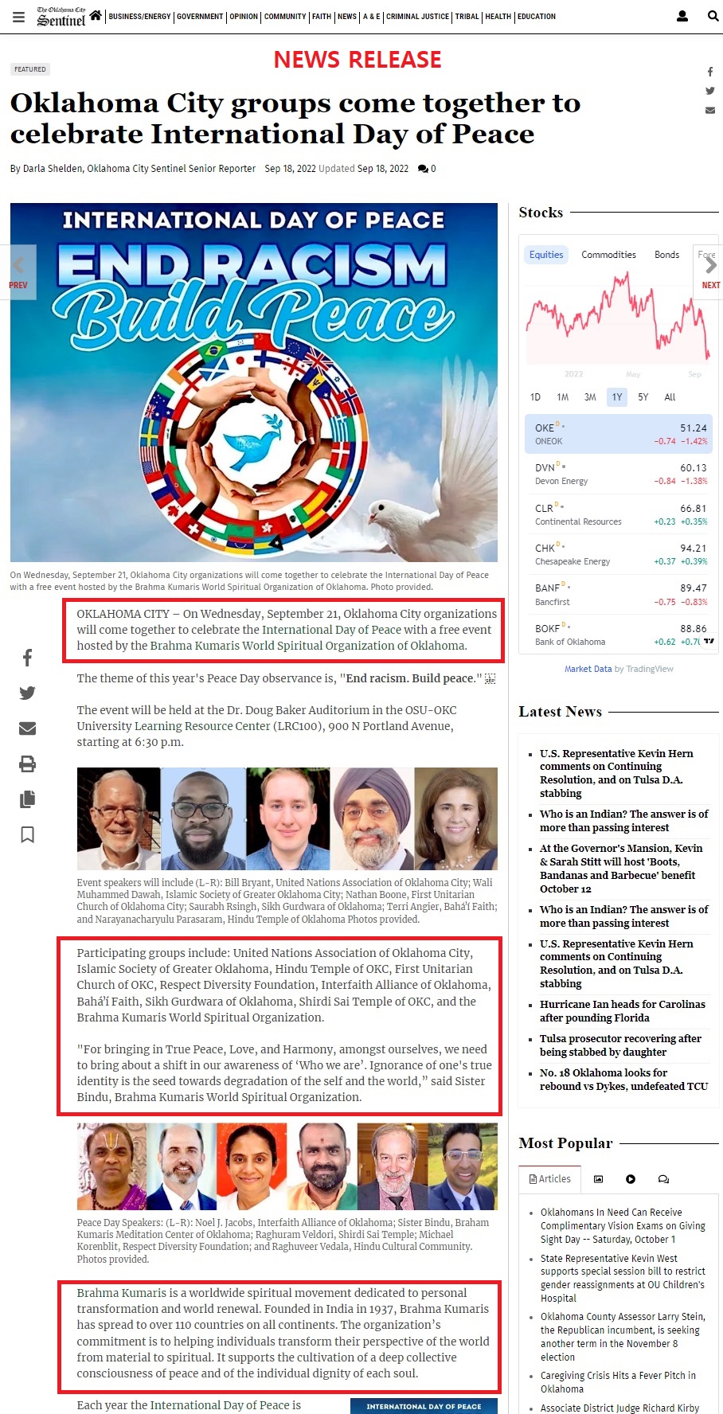Image resolution: width=723 pixels, height=1414 pixels.
Task: Select the BANF Bancfirst stock row
Action: tap(619, 595)
